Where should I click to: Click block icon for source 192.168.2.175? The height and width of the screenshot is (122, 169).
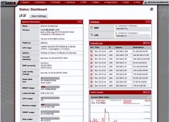(92, 55)
